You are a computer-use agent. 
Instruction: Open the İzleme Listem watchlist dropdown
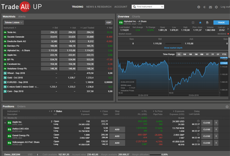point(14,22)
